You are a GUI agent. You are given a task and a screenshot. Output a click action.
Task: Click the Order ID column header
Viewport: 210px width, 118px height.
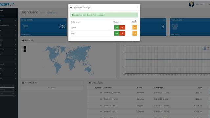tap(99, 88)
